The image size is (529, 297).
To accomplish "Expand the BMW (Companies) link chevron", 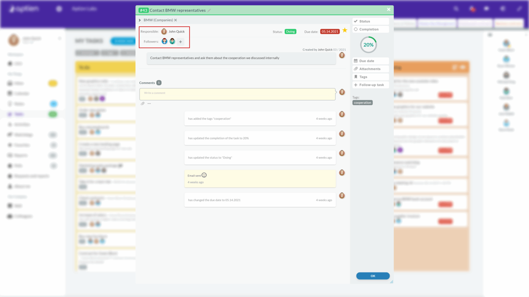I will click(x=140, y=20).
